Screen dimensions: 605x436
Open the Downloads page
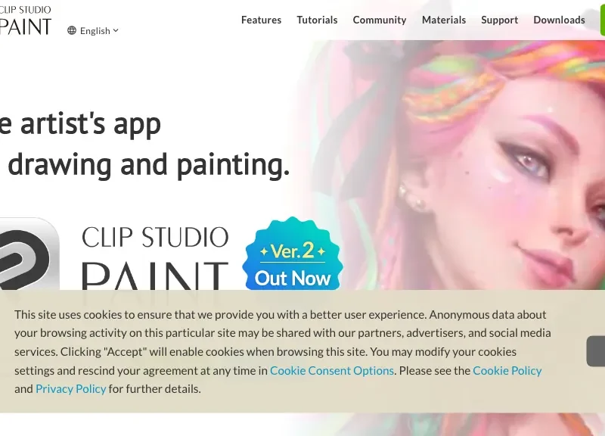(x=559, y=20)
